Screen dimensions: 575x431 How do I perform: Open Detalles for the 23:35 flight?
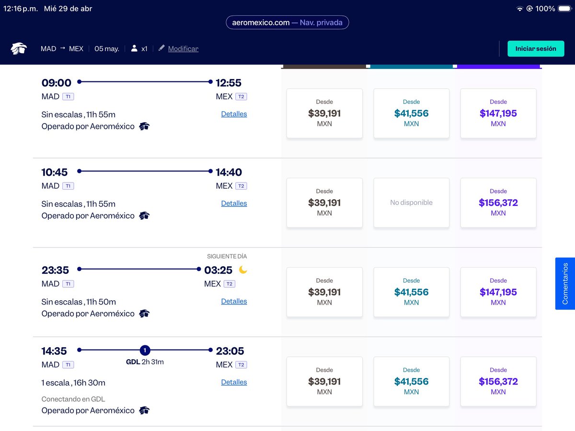234,301
